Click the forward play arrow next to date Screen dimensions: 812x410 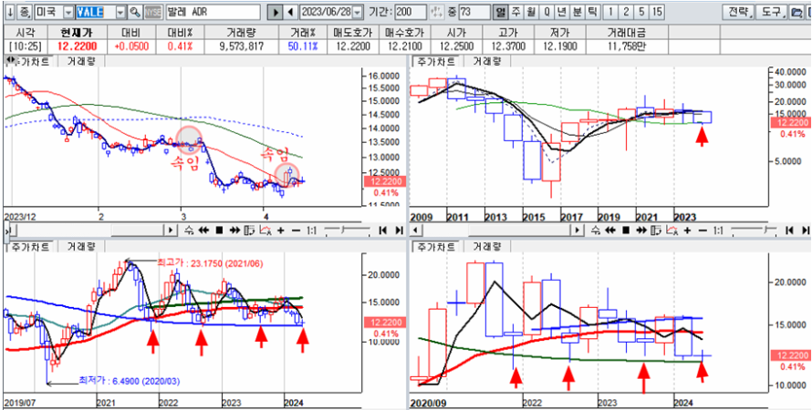coord(276,12)
